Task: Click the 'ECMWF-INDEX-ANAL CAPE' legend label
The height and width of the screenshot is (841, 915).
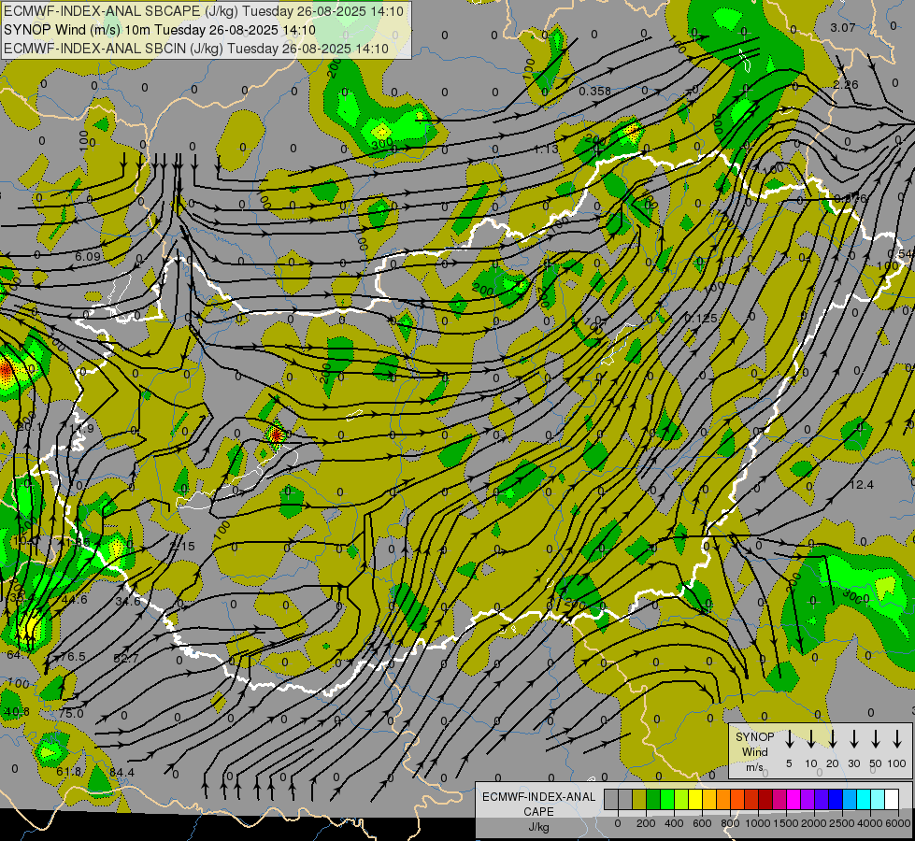Action: [538, 804]
